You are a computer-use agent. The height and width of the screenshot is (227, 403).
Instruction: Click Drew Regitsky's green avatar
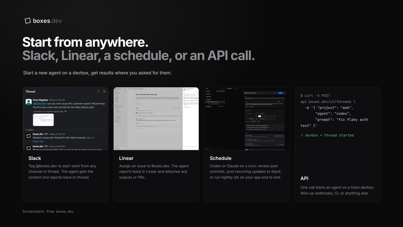coord(29,102)
